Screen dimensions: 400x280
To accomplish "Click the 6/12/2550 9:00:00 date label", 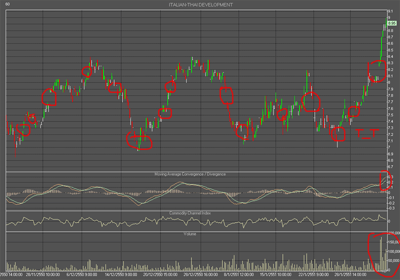I will (81, 274).
